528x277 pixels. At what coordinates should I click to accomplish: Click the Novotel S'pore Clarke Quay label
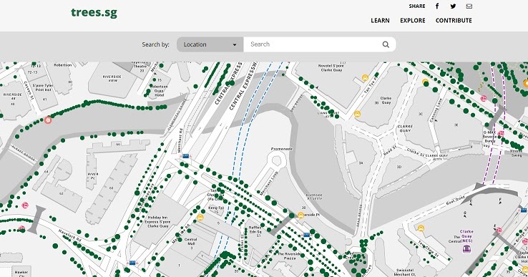click(332, 68)
